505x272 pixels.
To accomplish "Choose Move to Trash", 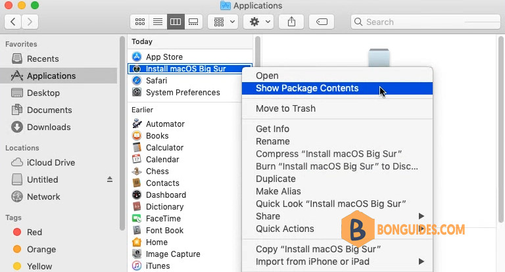I will (337, 108).
